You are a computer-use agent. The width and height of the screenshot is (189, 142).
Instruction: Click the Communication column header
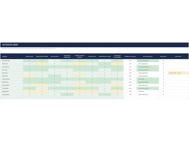(x=54, y=57)
